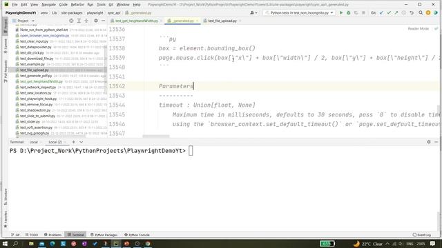Show Git history clock icon
Screen dimensions: 442x248
click(403, 12)
